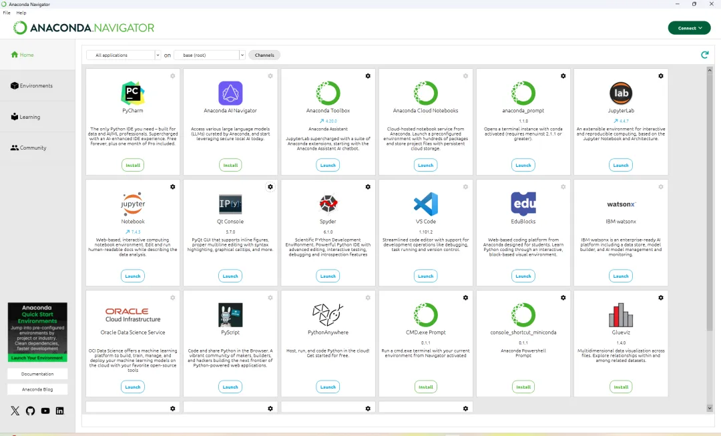Viewport: 721px width, 436px height.
Task: Install CMD.exe Prompt
Action: [x=426, y=387]
